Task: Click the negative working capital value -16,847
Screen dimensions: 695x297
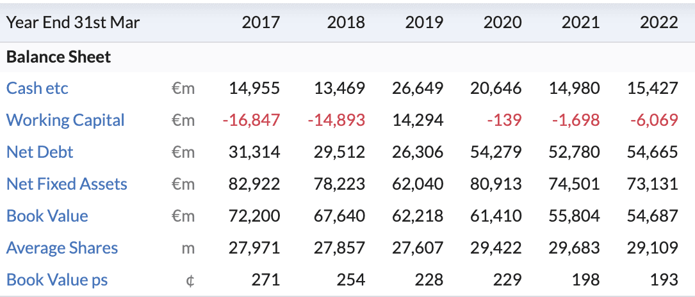Action: pyautogui.click(x=251, y=120)
